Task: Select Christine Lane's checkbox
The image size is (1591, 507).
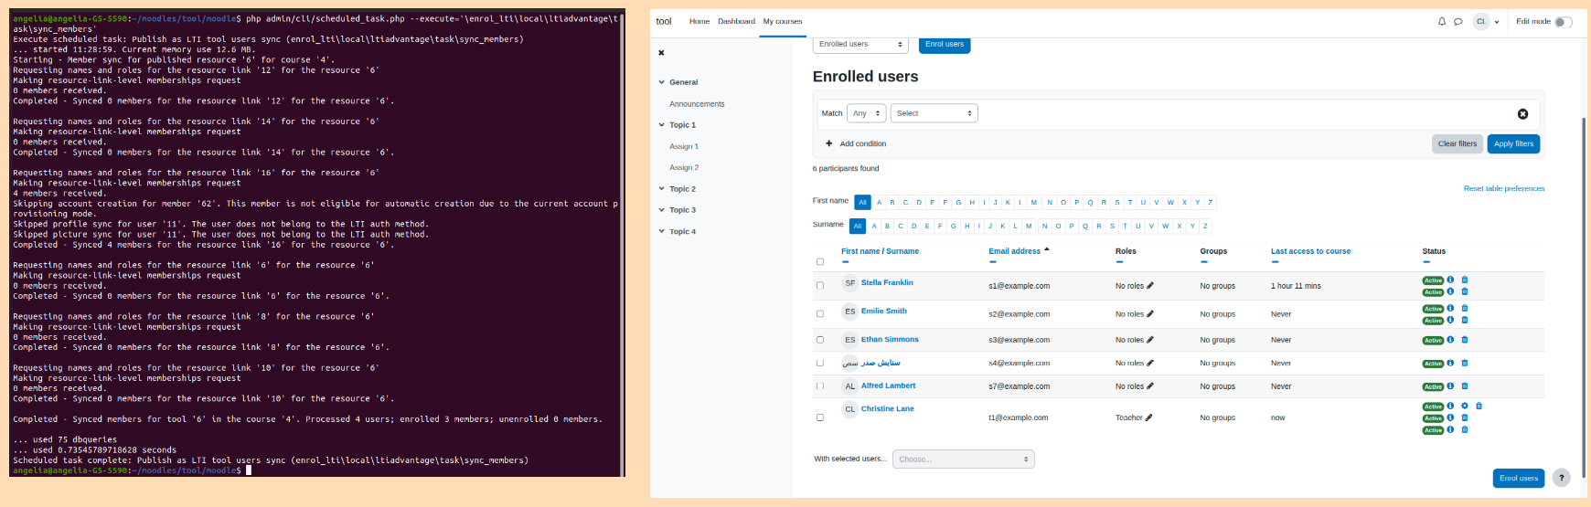Action: click(820, 417)
